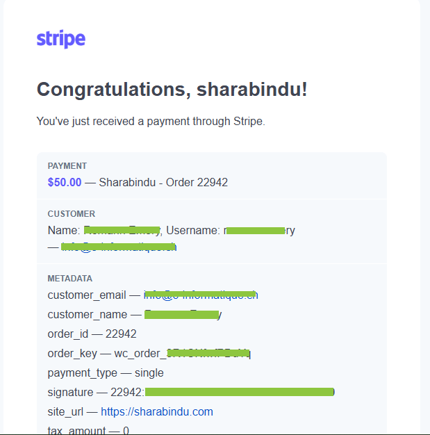The image size is (430, 435).
Task: Click the Username label in Customer section
Action: tap(193, 230)
